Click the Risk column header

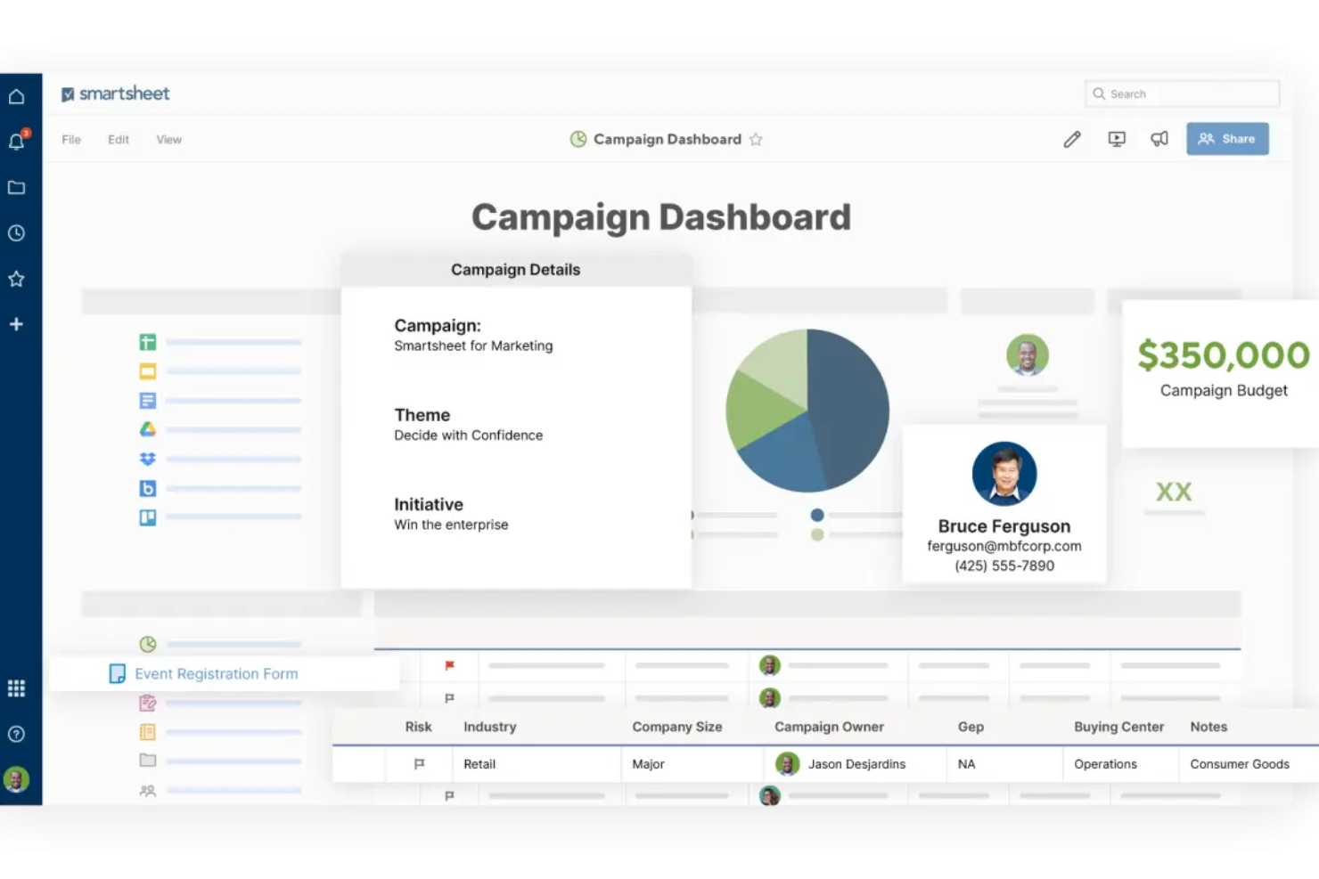pos(418,727)
